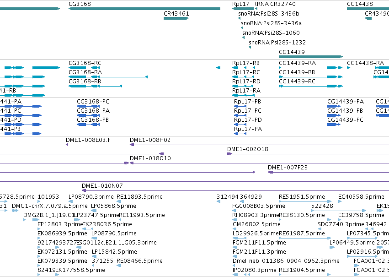This screenshot has height=277, width=389.
Task: Select the DME1-002O18 BAC label
Action: tap(248, 149)
